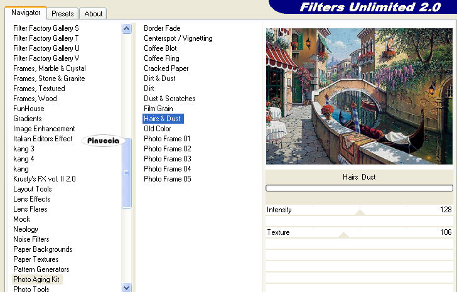The image size is (457, 292).
Task: Click the Texture slider handle
Action: point(343,235)
